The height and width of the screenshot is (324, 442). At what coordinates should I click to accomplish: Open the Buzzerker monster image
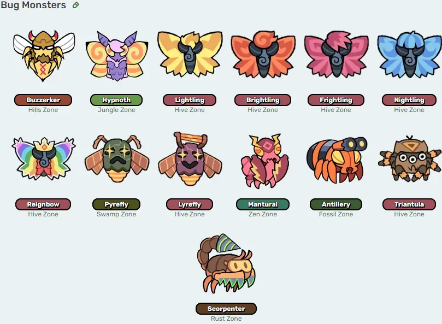coord(43,56)
